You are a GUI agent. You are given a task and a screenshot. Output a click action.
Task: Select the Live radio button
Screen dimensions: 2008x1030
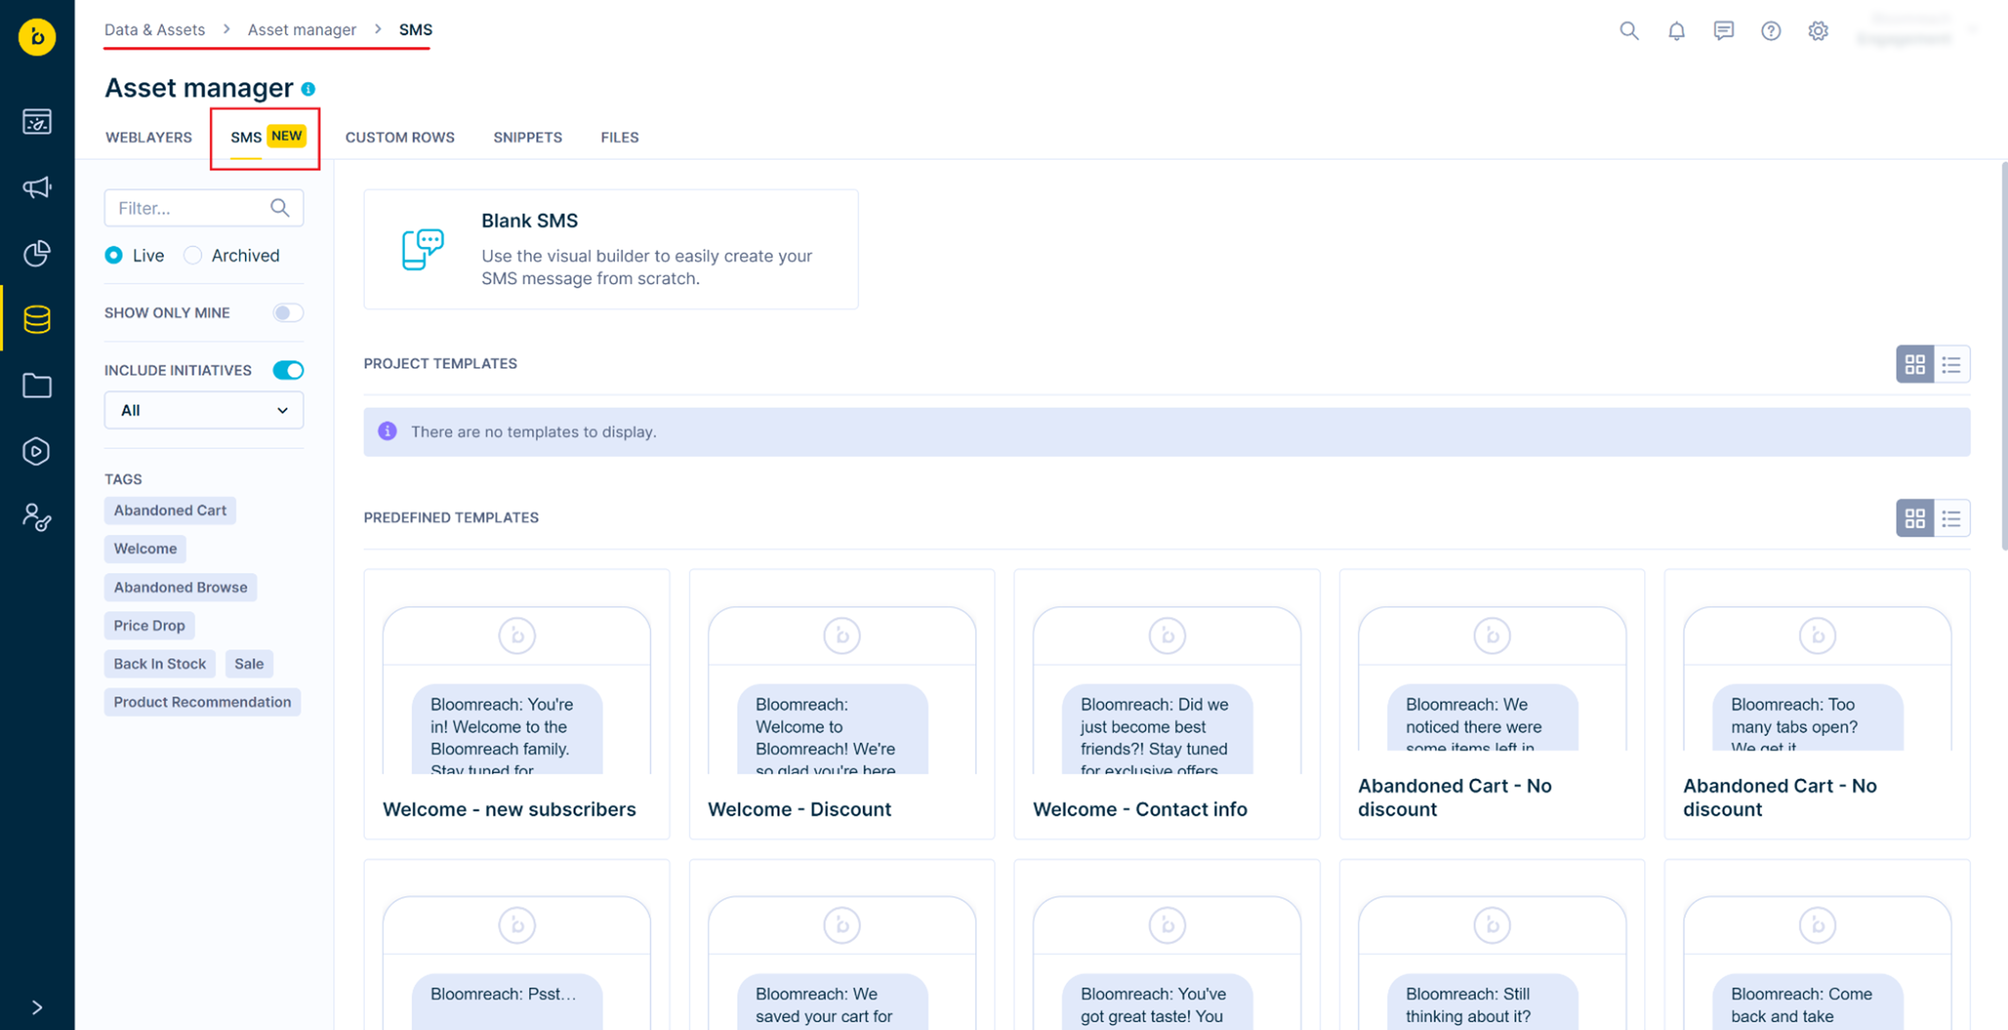114,255
